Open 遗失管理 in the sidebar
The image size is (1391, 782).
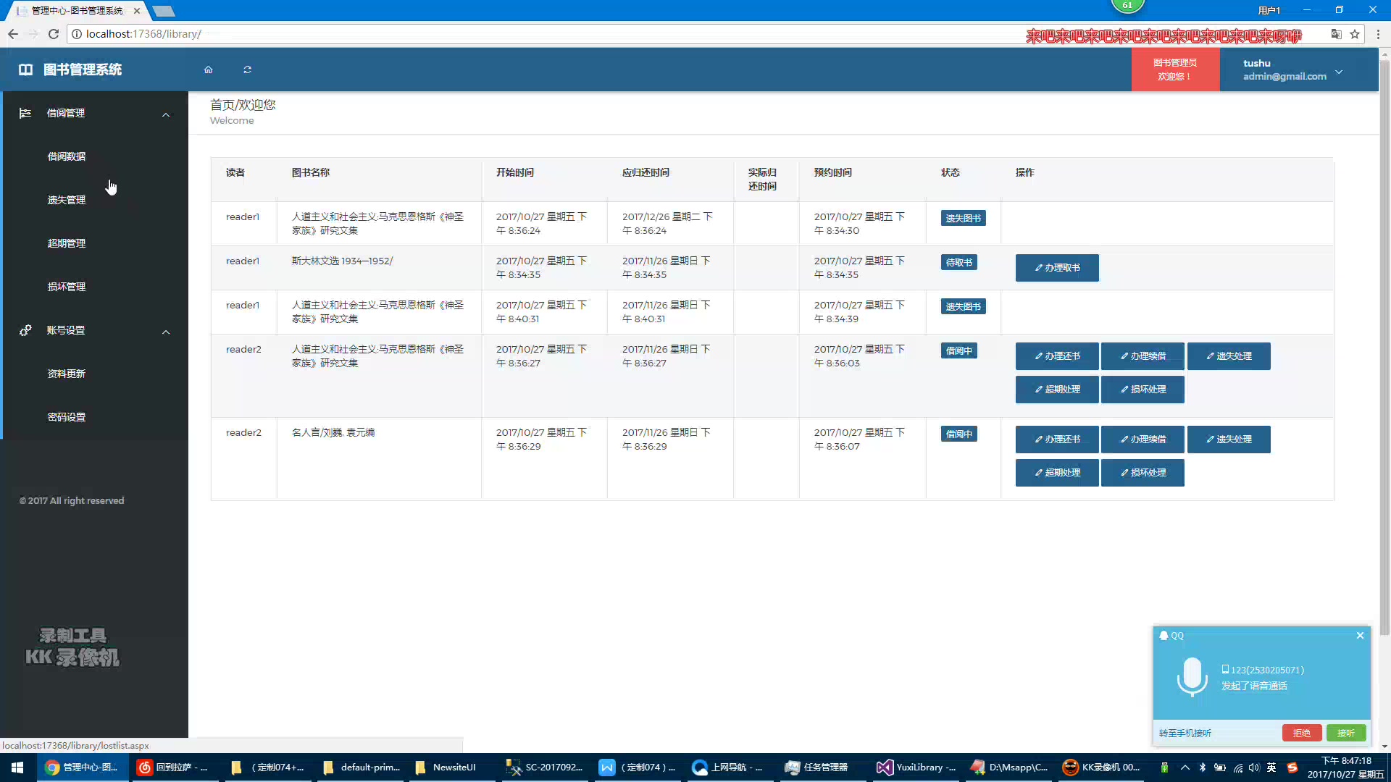67,200
